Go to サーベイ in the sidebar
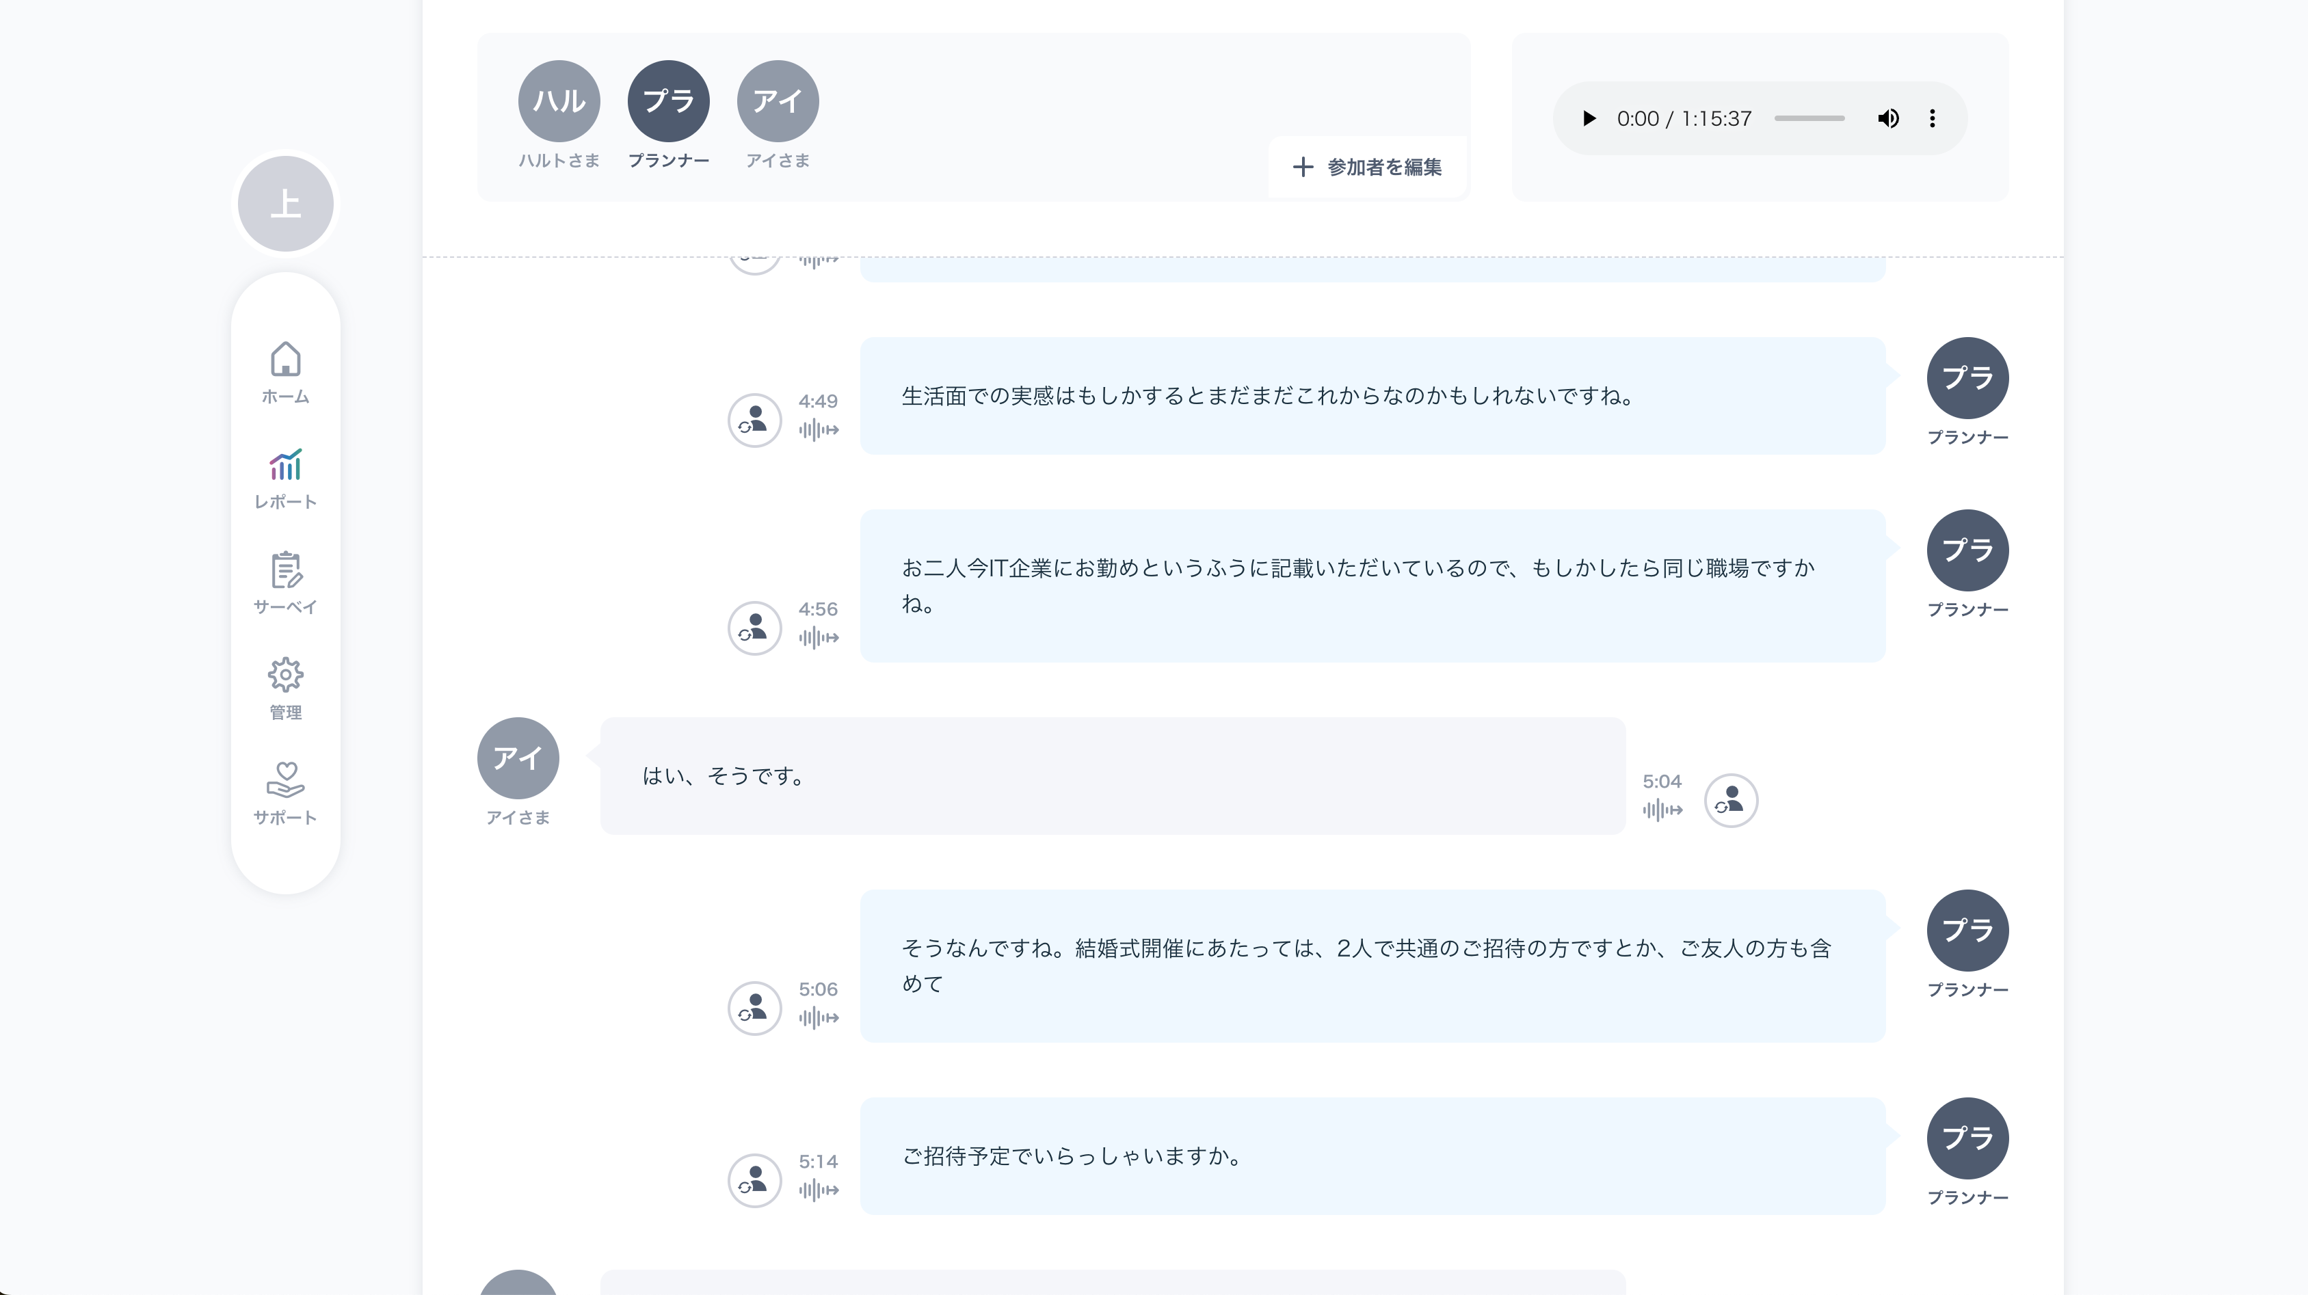This screenshot has height=1295, width=2308. click(285, 583)
